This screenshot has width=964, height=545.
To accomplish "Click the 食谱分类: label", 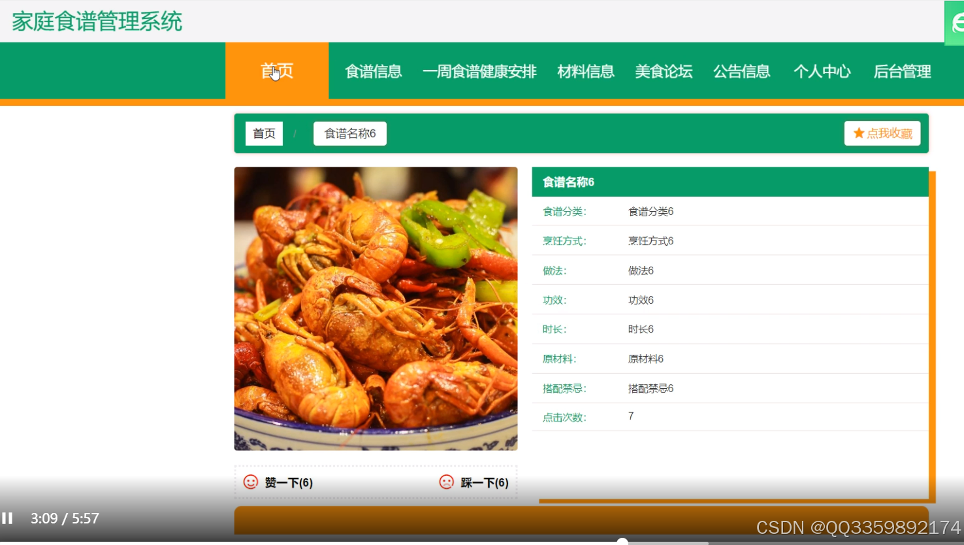I will (x=564, y=212).
